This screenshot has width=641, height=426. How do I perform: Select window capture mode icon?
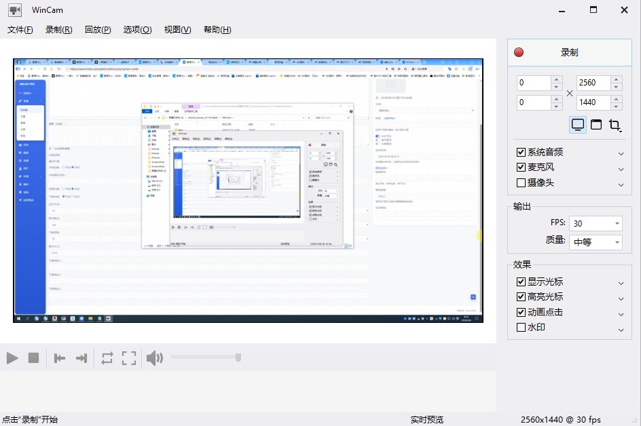[596, 125]
